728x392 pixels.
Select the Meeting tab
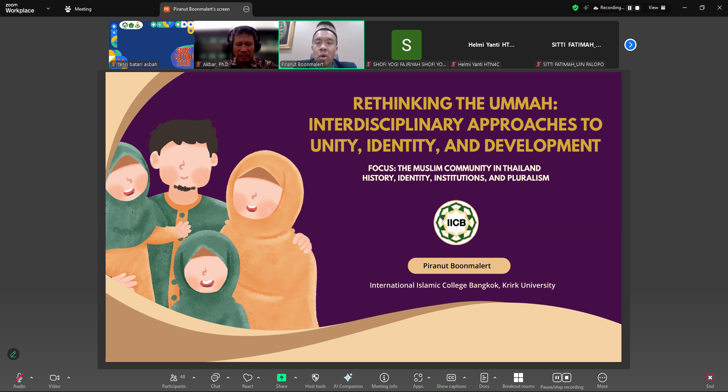(x=79, y=9)
